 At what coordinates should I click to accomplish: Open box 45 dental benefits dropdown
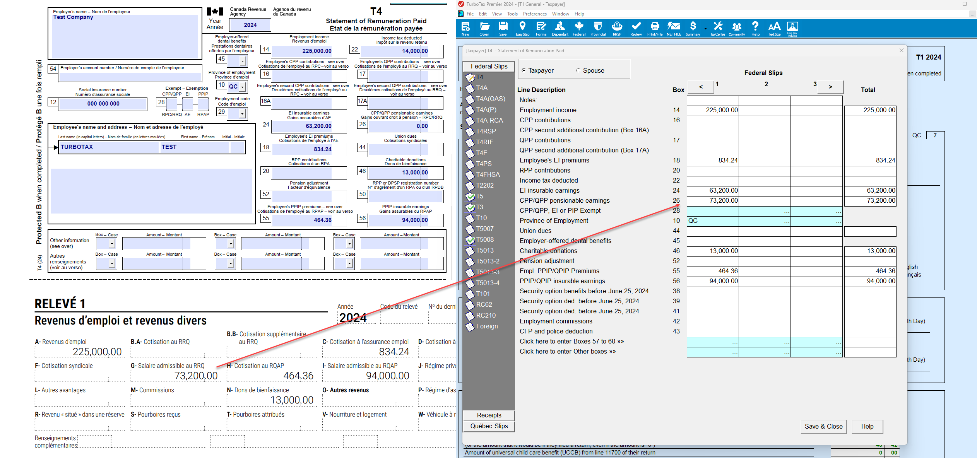click(242, 61)
